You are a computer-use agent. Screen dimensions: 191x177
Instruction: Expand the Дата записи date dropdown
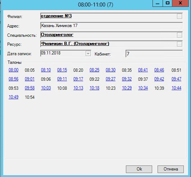click(88, 53)
